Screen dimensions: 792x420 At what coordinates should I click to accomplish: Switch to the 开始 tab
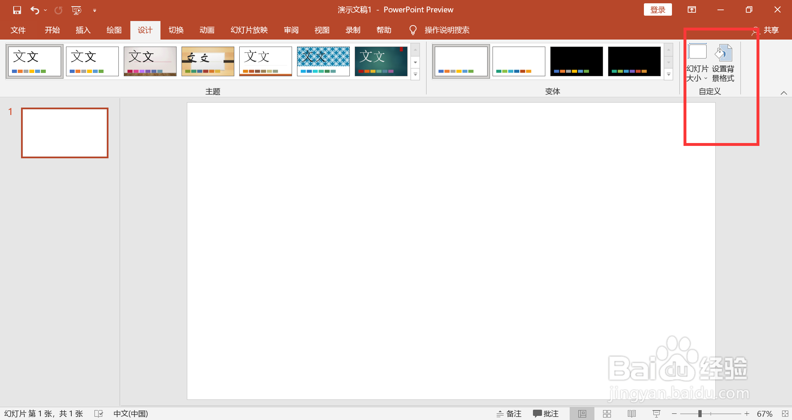pyautogui.click(x=52, y=30)
